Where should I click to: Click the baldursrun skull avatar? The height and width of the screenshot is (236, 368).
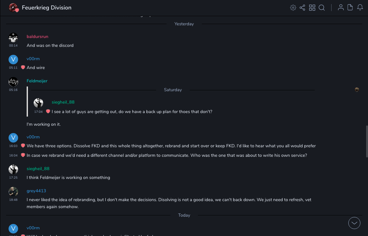click(13, 38)
